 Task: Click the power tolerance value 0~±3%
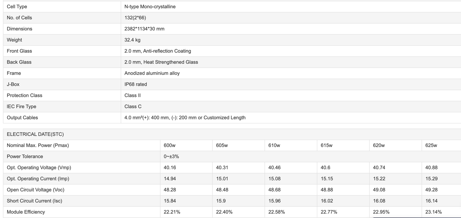point(171,156)
